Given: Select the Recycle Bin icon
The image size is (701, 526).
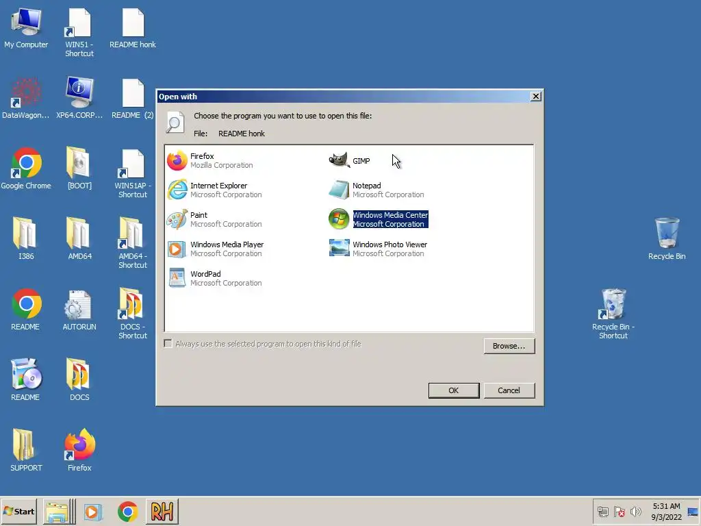Looking at the screenshot, I should (667, 239).
